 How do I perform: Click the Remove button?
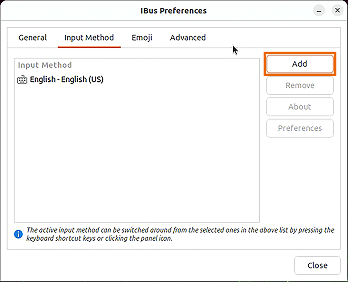tap(300, 86)
